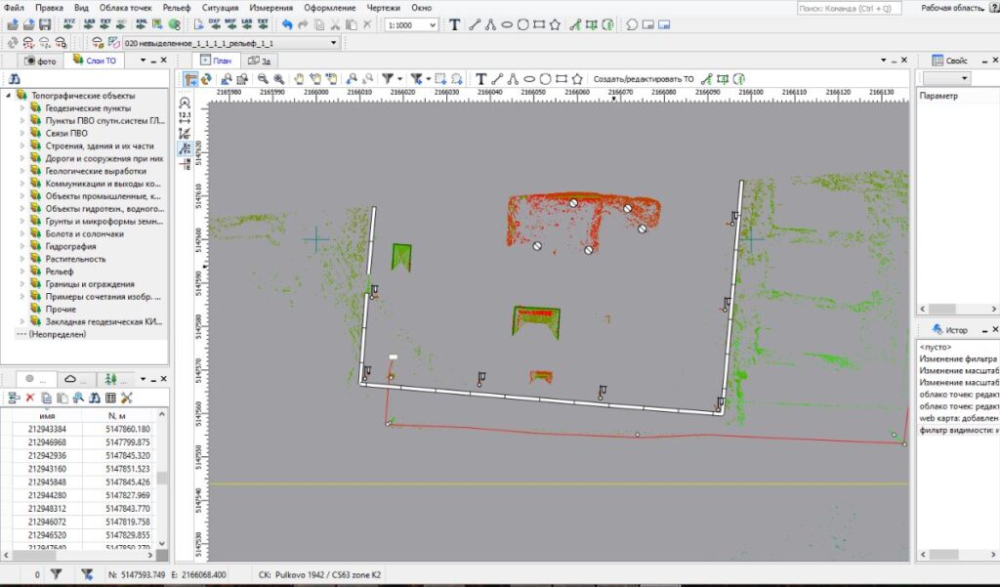1000x587 pixels.
Task: Select the Растительность tree item
Action: [75, 259]
